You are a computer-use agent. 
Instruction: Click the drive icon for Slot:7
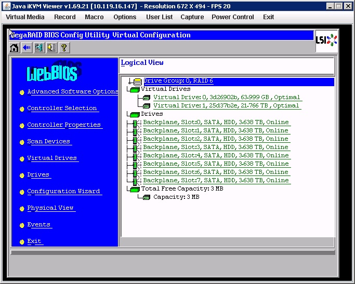(x=137, y=181)
